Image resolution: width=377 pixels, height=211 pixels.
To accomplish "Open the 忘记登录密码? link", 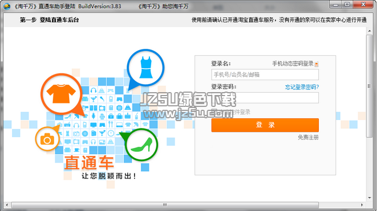I will pos(302,87).
